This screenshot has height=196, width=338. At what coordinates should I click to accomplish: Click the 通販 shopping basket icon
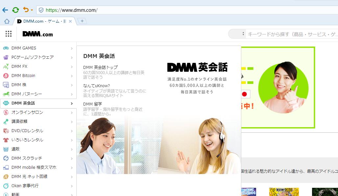[x=6, y=149]
